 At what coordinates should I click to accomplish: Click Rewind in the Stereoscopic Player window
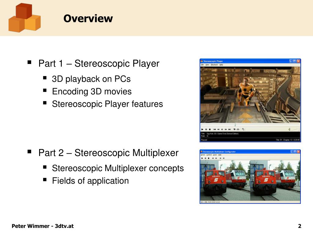pyautogui.click(x=218, y=129)
